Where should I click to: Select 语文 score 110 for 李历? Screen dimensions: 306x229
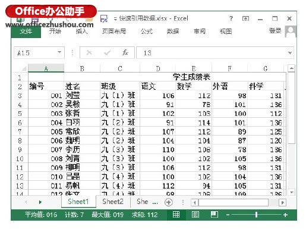pyautogui.click(x=158, y=150)
